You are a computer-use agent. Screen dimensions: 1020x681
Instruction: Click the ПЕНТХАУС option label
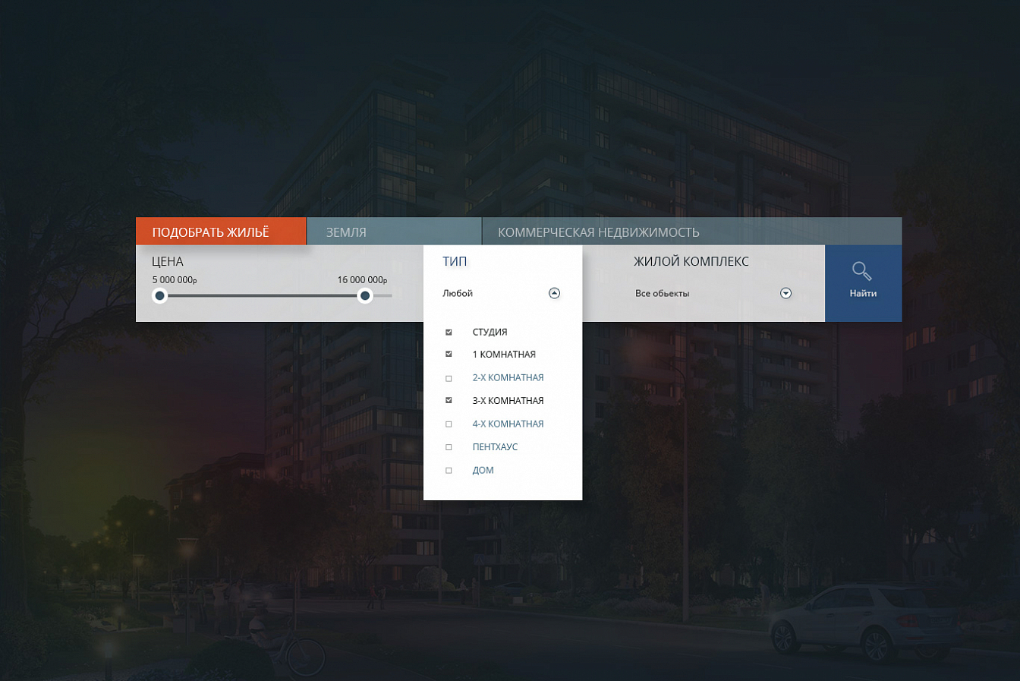(495, 447)
